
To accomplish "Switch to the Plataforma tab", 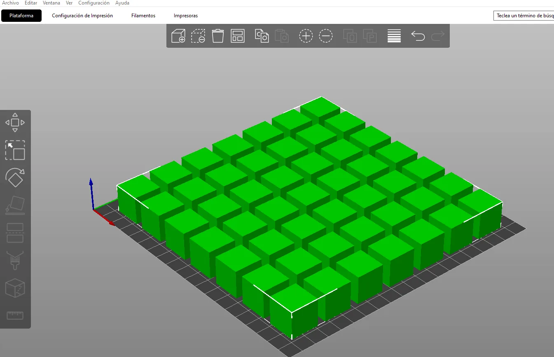I will point(21,16).
